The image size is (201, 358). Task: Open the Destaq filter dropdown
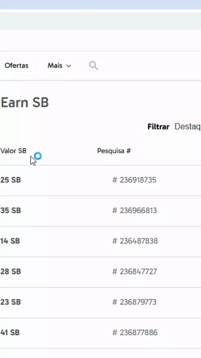tap(188, 127)
